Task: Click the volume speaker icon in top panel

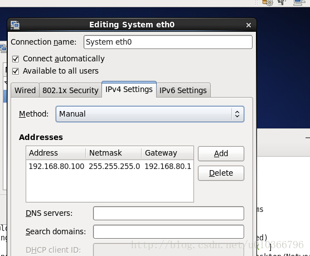Action: coord(282,2)
